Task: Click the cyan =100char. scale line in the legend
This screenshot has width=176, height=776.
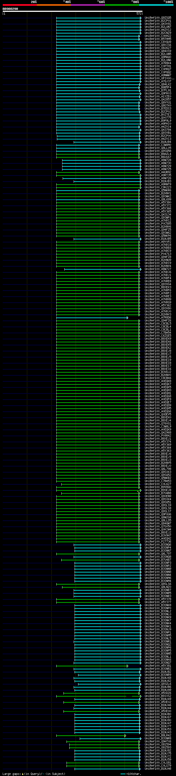Action: [123, 774]
